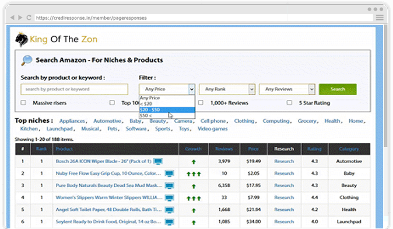Click monitor icon beside Angel Soft Toilet Paper
393x229 pixels.
[x=169, y=210]
